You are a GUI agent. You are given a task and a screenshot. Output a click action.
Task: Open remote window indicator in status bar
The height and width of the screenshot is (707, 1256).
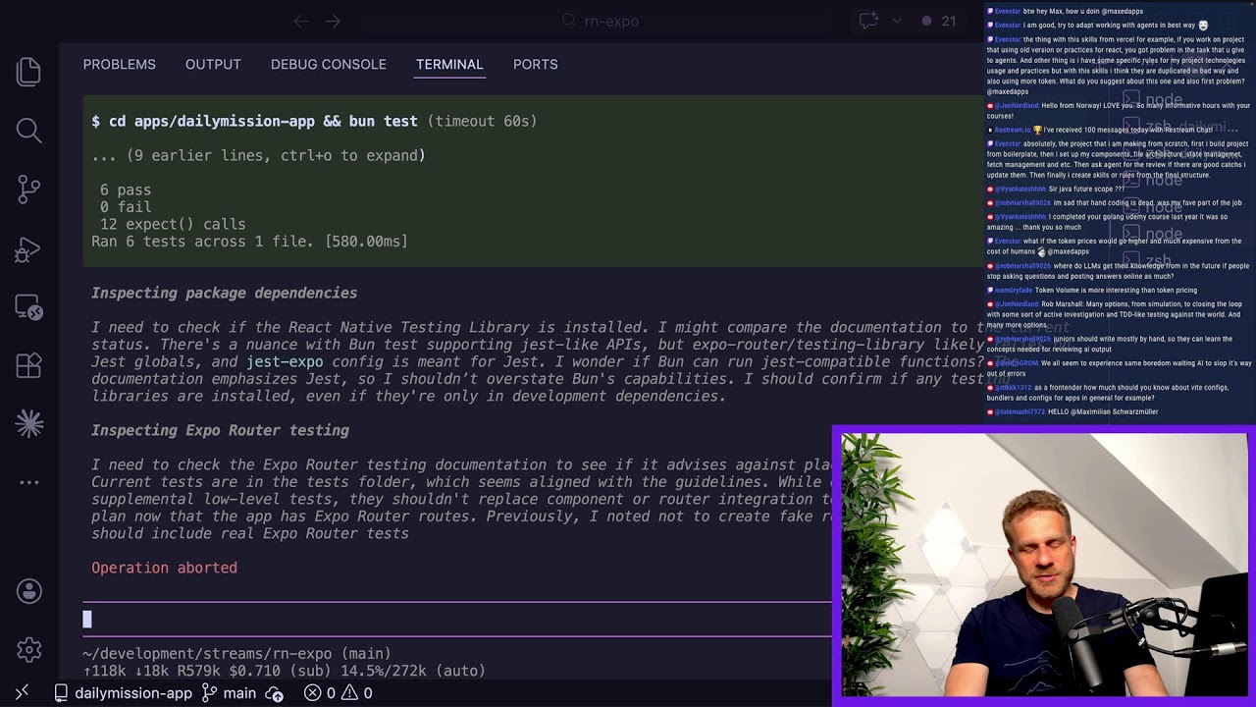(x=22, y=692)
